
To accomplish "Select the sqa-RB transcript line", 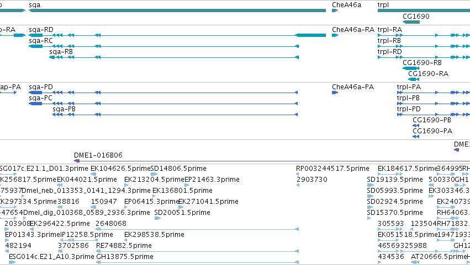I will tap(174, 57).
